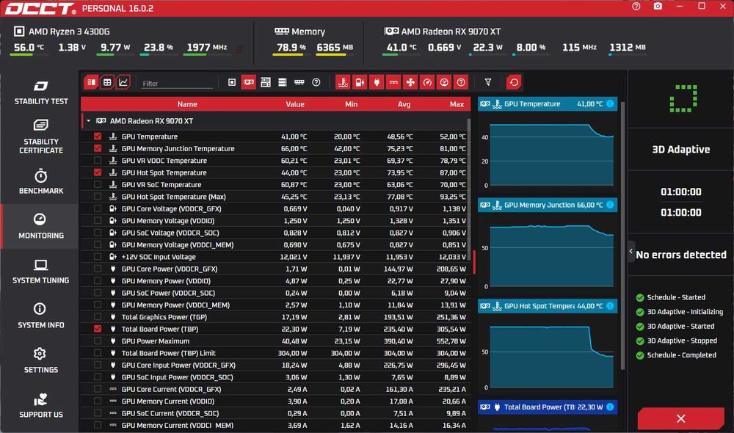Click the '3D Adaptive - Stopped' log entry
This screenshot has height=433, width=734.
coord(677,341)
